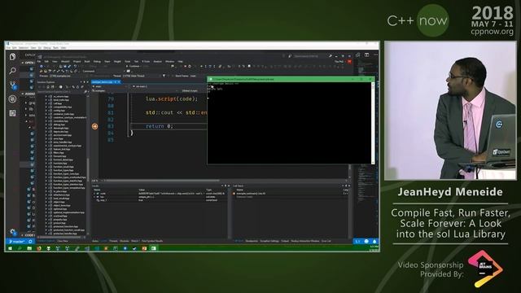Split the VS Code editor with split icon
This screenshot has height=293, width=521.
pos(366,55)
